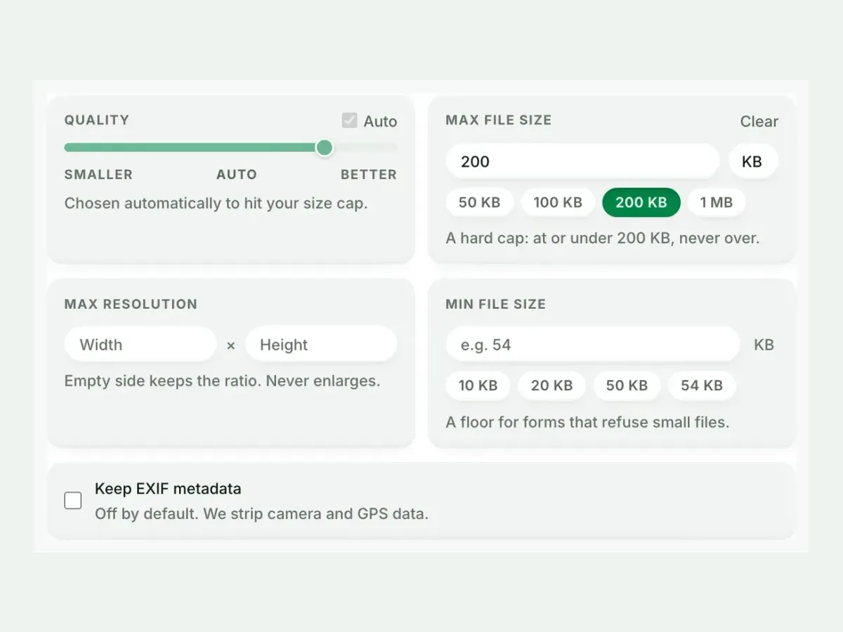Choose the 100 KB max size preset
Image resolution: width=843 pixels, height=632 pixels.
558,202
